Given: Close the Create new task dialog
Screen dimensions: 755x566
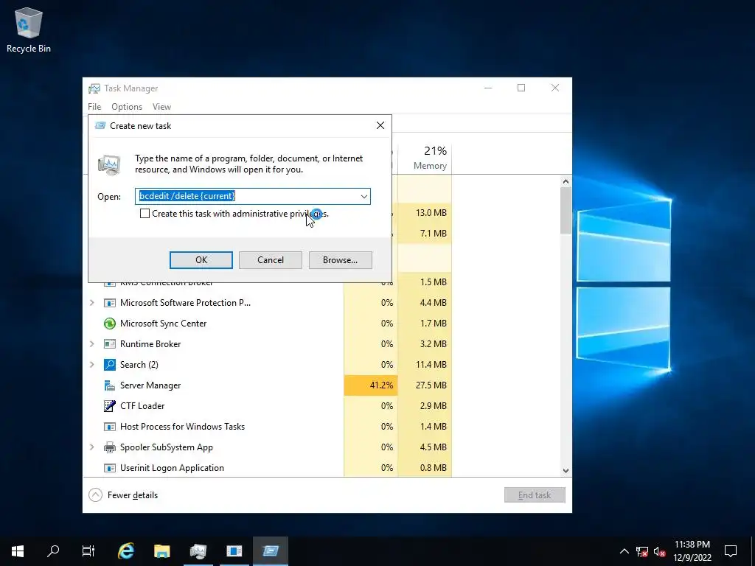Looking at the screenshot, I should (380, 125).
